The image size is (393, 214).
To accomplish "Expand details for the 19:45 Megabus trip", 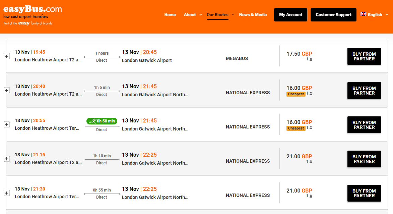I will tap(7, 56).
